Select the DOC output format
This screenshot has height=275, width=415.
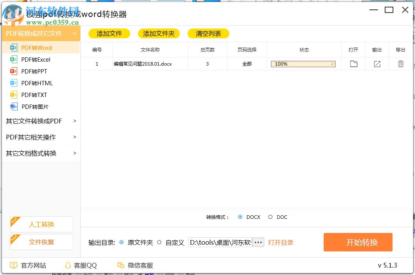(x=271, y=217)
